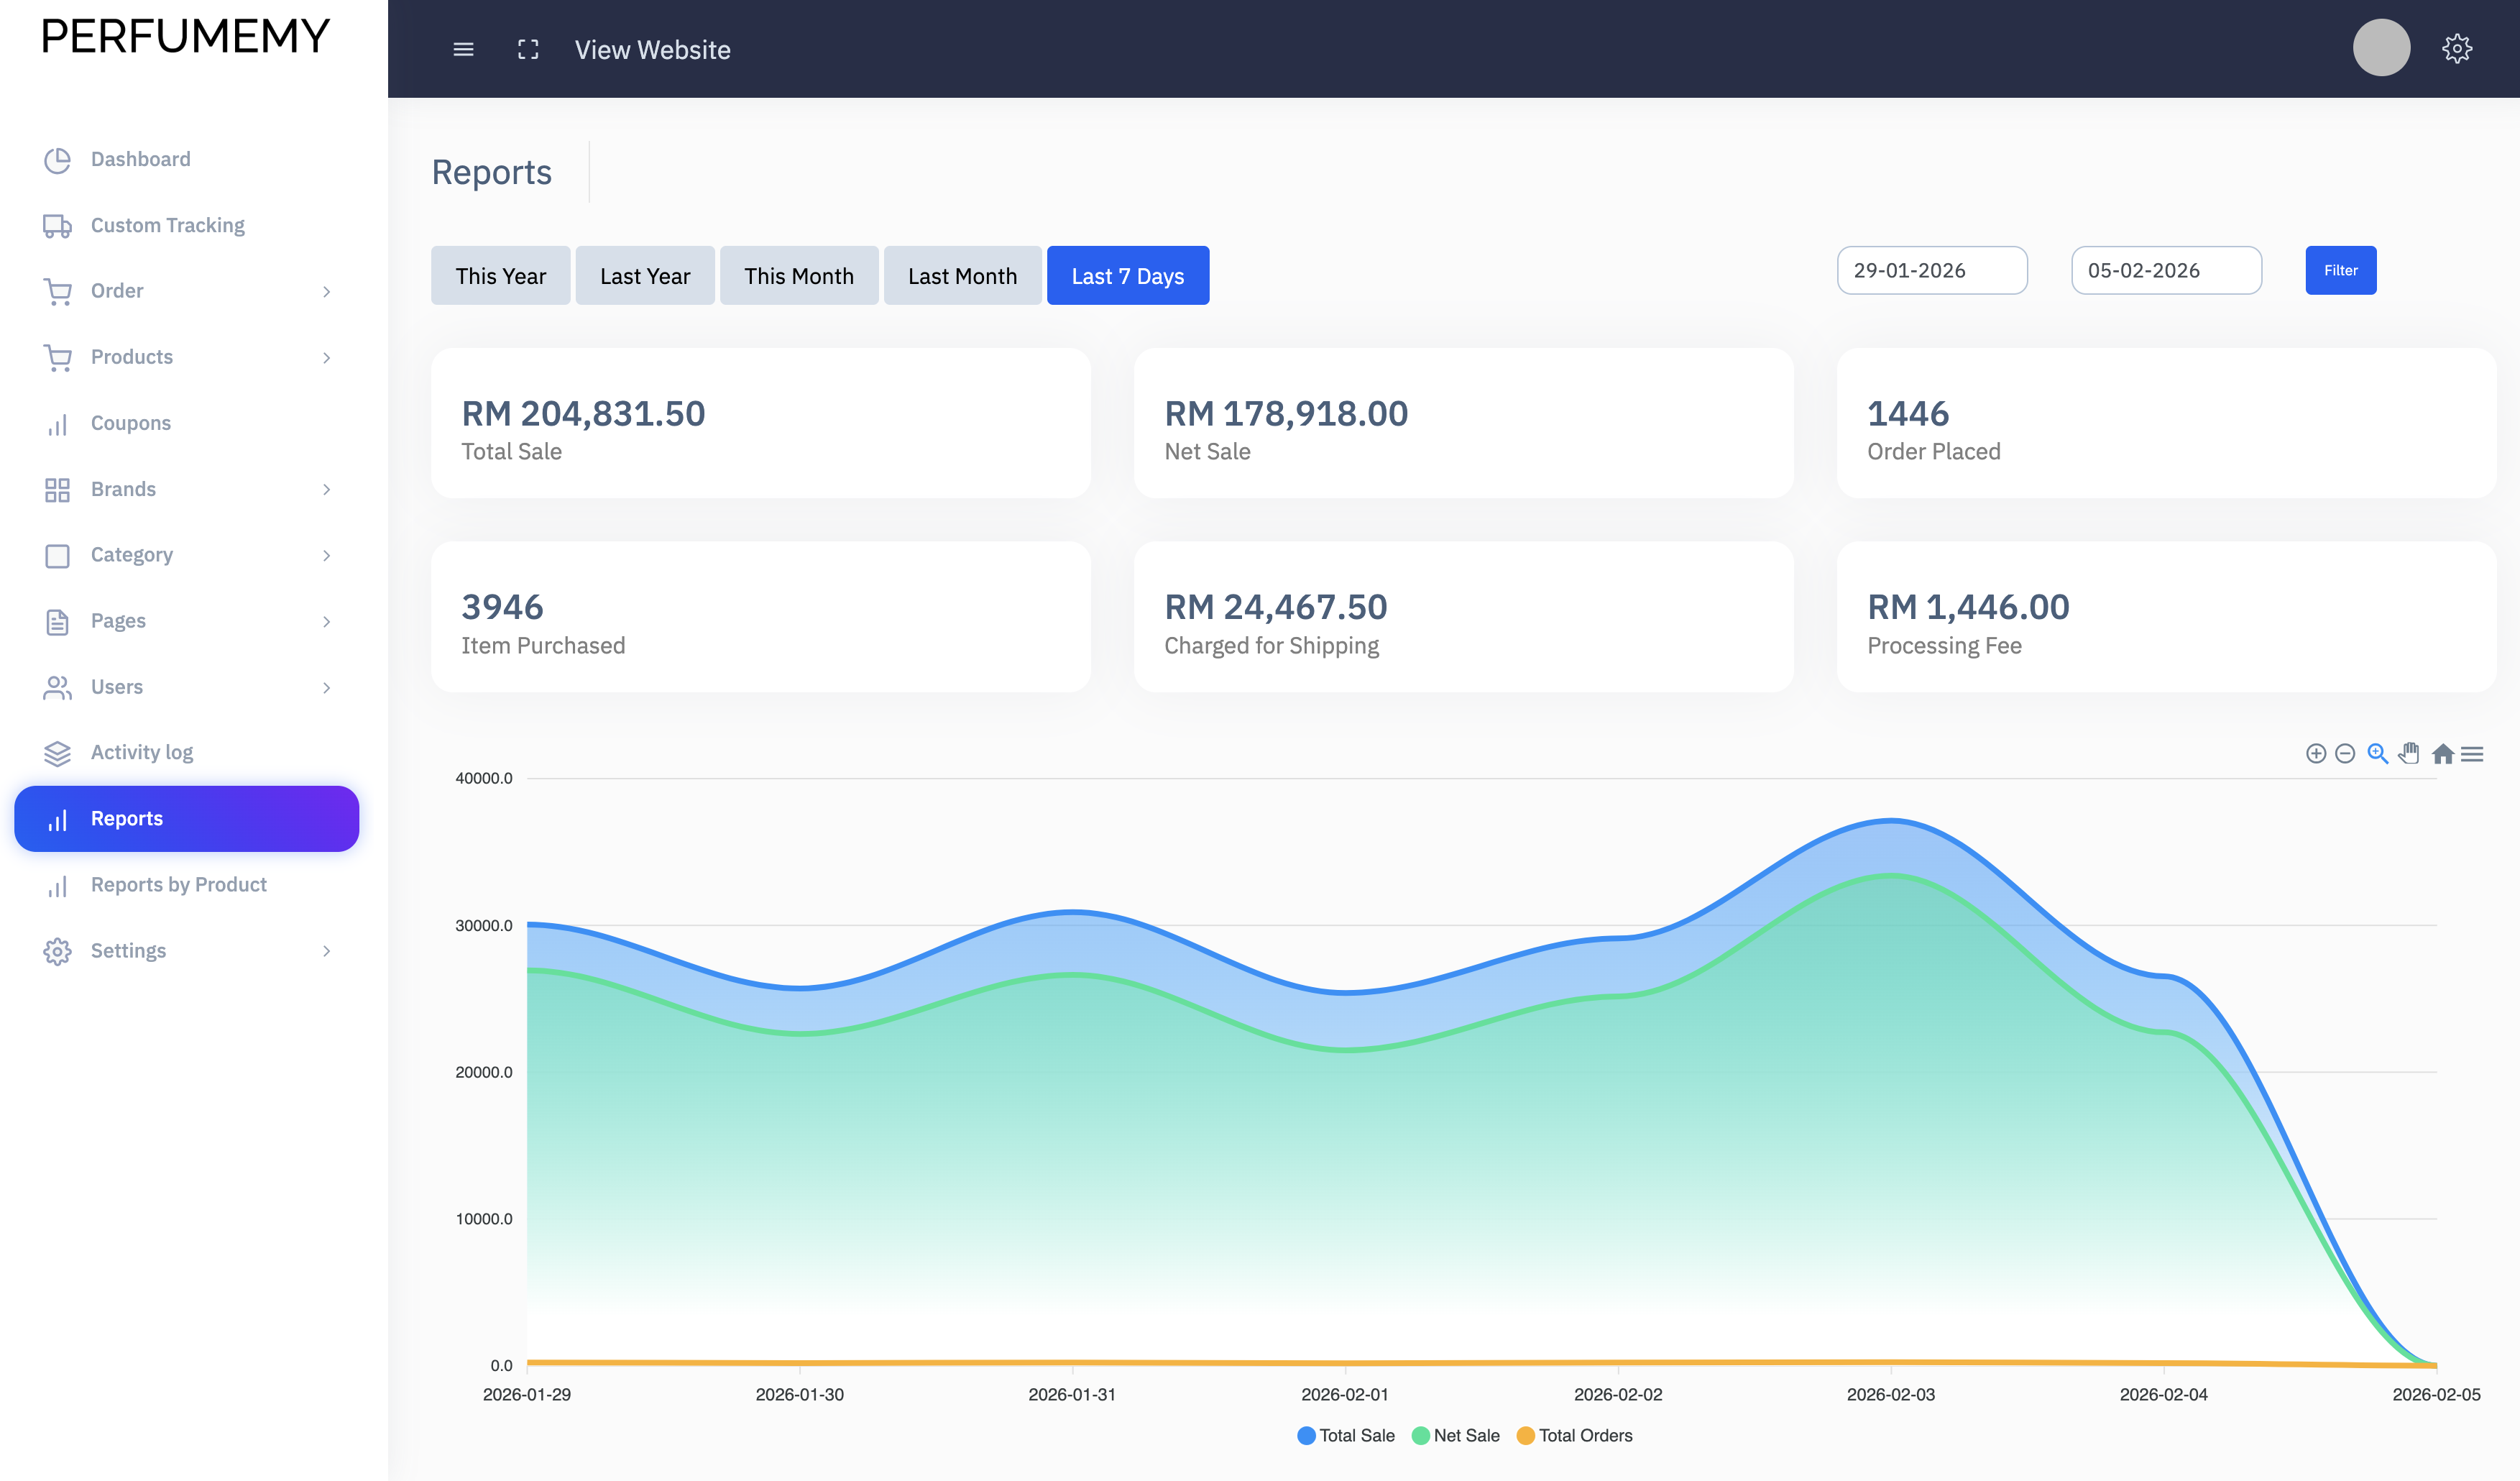2520x1481 pixels.
Task: Switch to the This Month tab
Action: pos(798,276)
